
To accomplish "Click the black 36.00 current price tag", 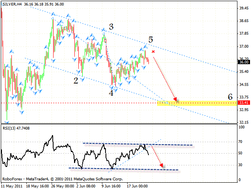I will (x=243, y=62).
